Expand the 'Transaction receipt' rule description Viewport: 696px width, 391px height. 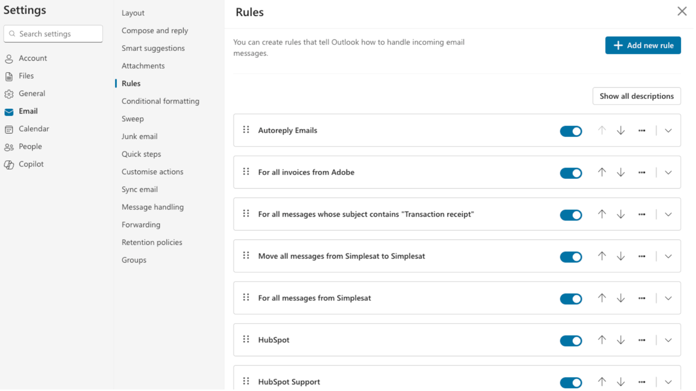(668, 214)
